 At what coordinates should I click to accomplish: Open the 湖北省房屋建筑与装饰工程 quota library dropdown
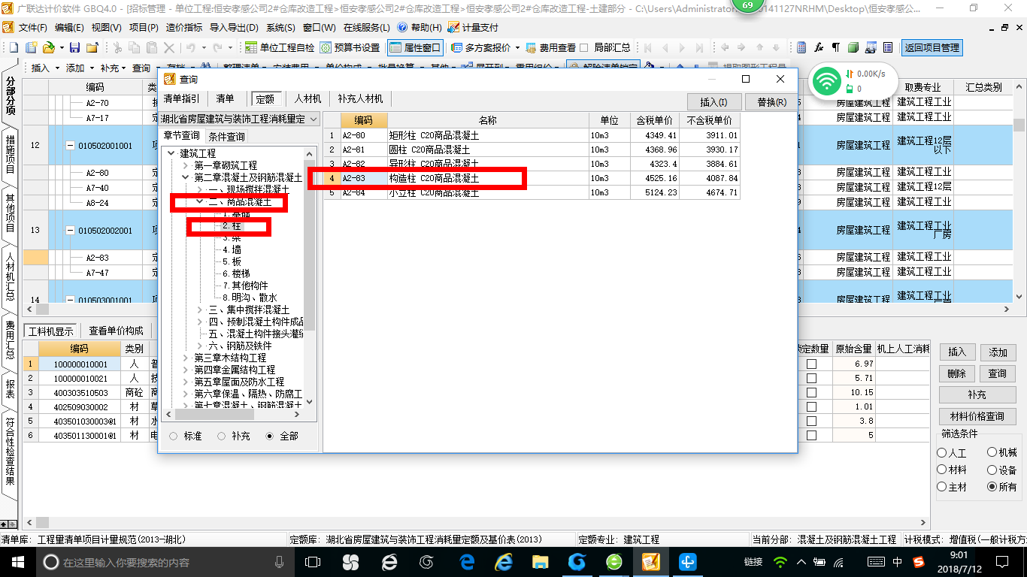pos(240,119)
